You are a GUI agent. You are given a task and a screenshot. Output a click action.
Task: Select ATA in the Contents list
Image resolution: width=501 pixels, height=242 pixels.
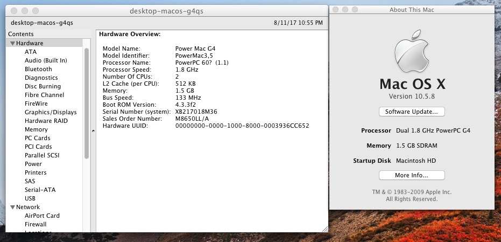click(x=31, y=52)
